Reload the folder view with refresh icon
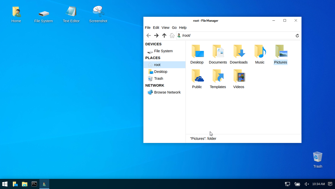The height and width of the screenshot is (189, 335). (297, 35)
